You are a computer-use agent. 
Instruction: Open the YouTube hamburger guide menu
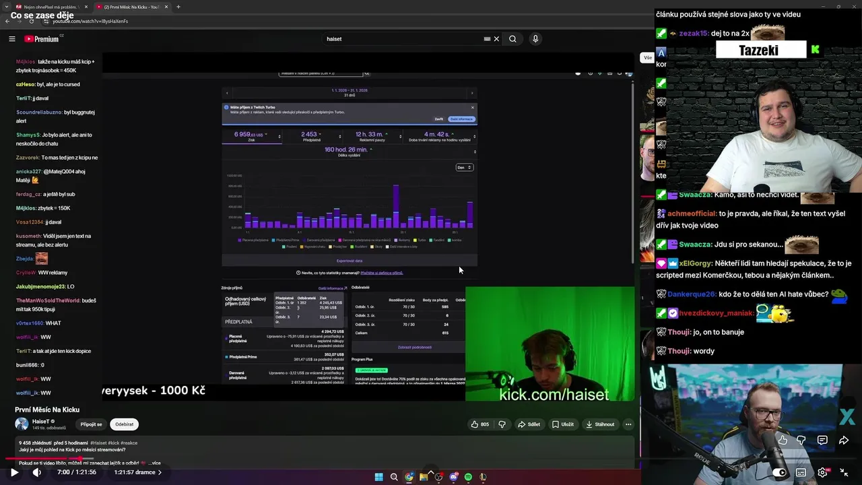pos(11,39)
